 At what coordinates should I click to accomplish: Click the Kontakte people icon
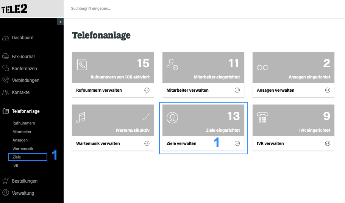6,92
